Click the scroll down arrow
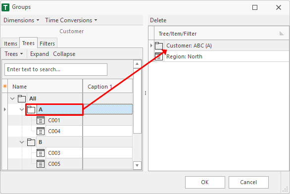 pyautogui.click(x=137, y=165)
